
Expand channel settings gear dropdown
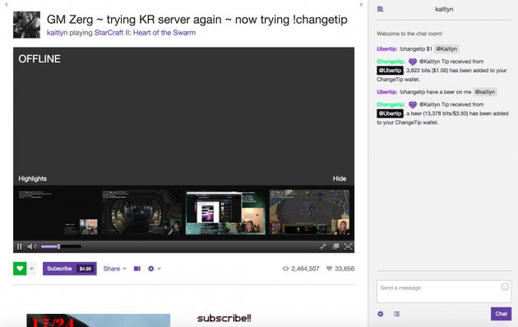[154, 269]
